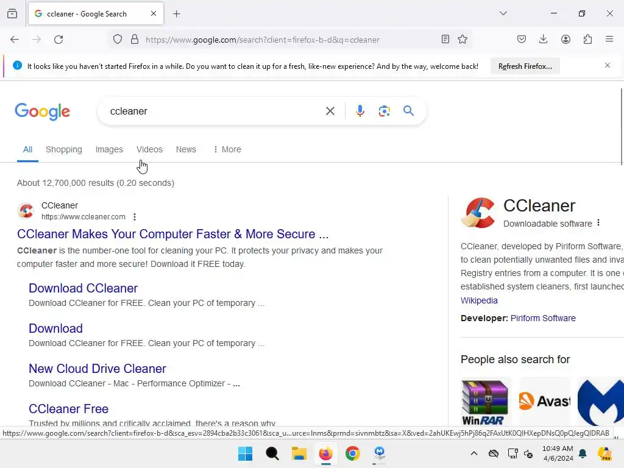Click Refresh Firefox button
This screenshot has height=468, width=624.
[525, 66]
